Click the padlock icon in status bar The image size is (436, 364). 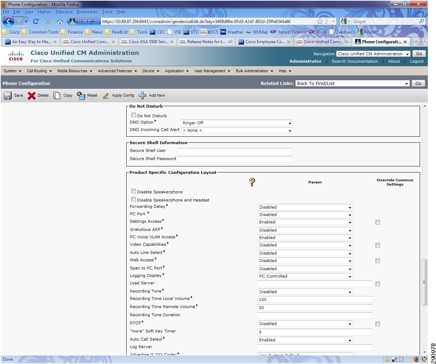(x=387, y=359)
